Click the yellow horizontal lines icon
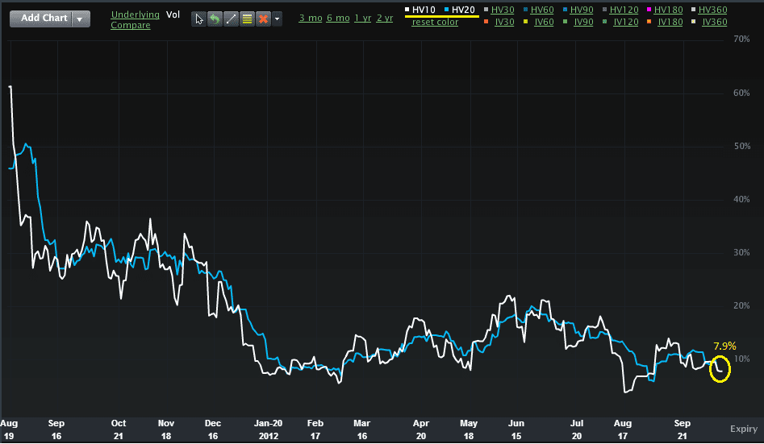This screenshot has height=444, width=764. pyautogui.click(x=246, y=19)
